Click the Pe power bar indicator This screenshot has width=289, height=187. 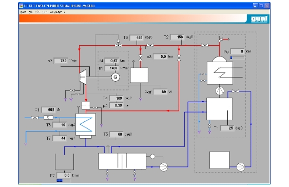237,58
